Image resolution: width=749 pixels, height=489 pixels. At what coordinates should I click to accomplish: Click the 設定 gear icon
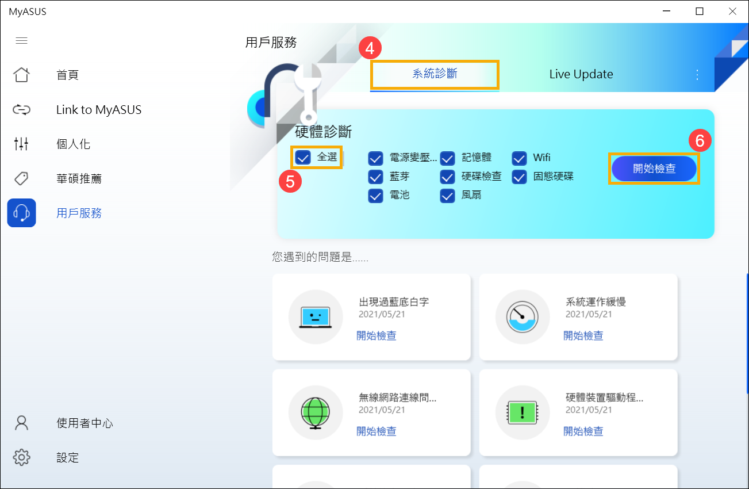[x=22, y=457]
